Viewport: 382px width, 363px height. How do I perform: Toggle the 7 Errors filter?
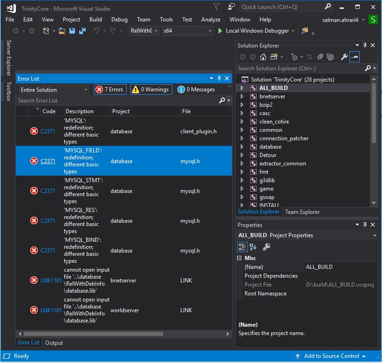pos(110,89)
